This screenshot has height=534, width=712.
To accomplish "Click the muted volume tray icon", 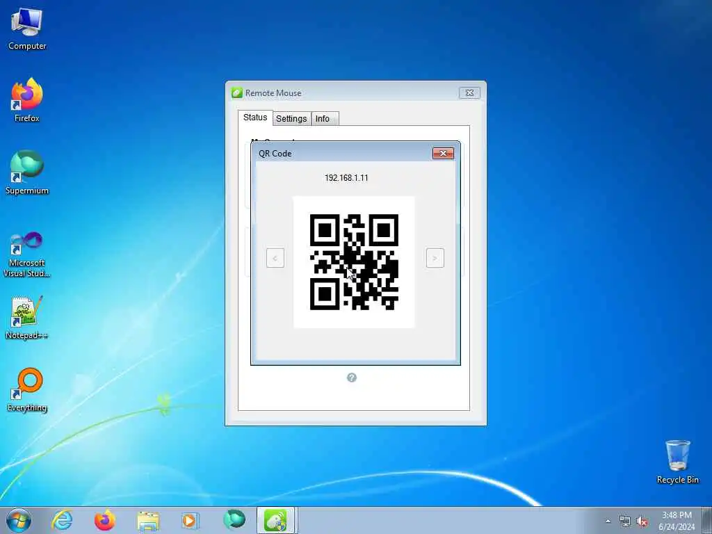I will pos(642,521).
